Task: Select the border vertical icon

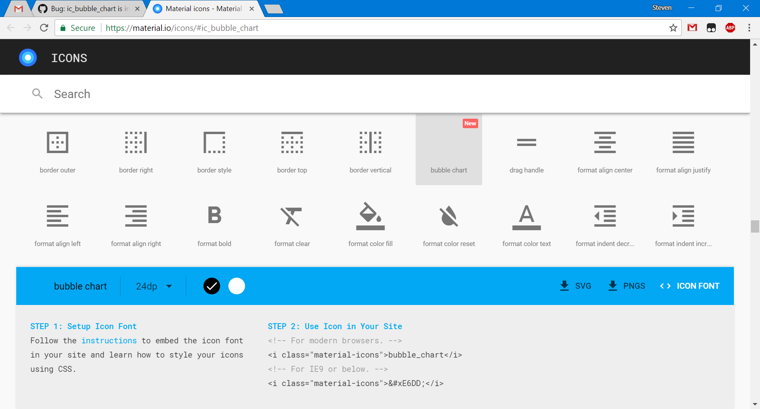Action: pos(370,142)
